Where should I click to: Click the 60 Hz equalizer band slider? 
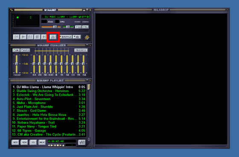tap(34, 64)
